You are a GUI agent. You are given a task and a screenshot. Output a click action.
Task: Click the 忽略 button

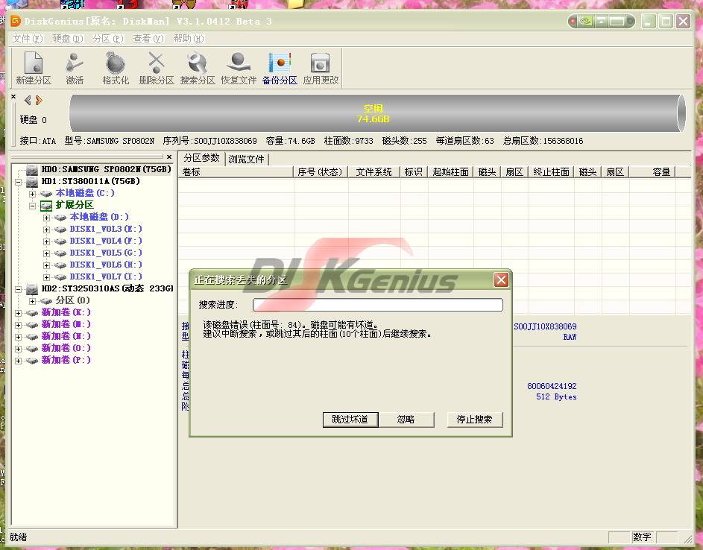[406, 420]
